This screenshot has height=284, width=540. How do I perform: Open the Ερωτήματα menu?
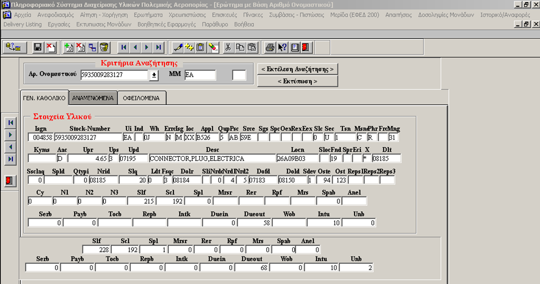click(148, 15)
